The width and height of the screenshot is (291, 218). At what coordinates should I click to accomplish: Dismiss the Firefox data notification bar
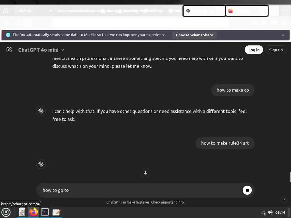point(283,35)
